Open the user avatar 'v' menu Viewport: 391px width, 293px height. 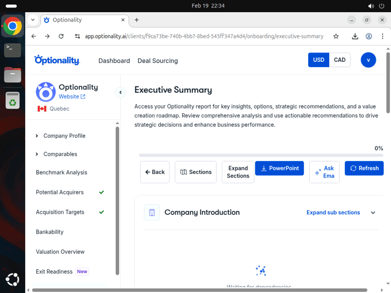[x=368, y=60]
